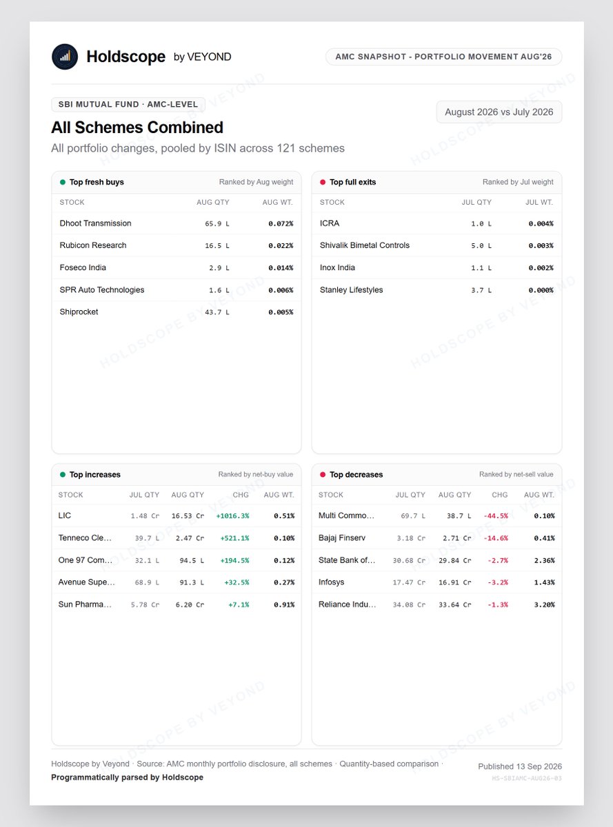The height and width of the screenshot is (827, 613).
Task: Click the Ranked by Aug weight label
Action: (x=256, y=183)
